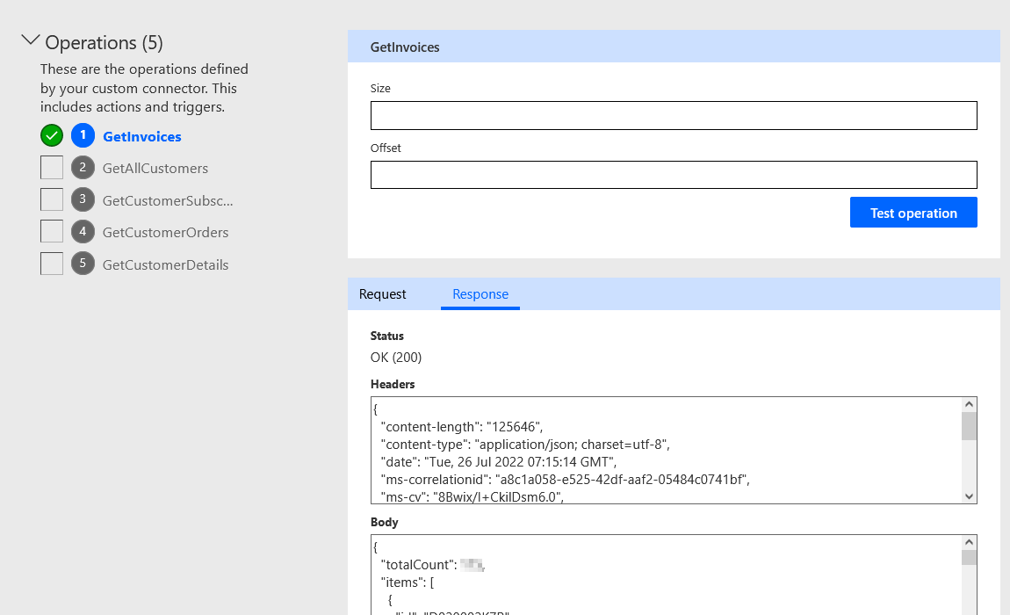1010x615 pixels.
Task: Open the GetInvoices operation link
Action: [x=141, y=135]
